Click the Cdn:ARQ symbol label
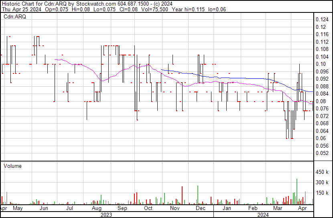 click(x=15, y=17)
